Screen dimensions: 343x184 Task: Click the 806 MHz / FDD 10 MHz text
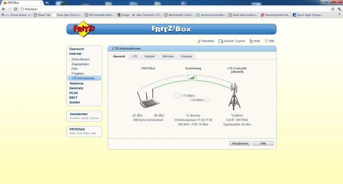click(193, 124)
